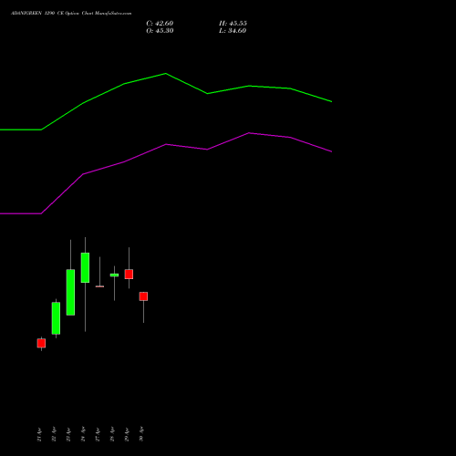Click the green candlestick for 22 Apr
The image size is (456, 456).
coord(56,318)
